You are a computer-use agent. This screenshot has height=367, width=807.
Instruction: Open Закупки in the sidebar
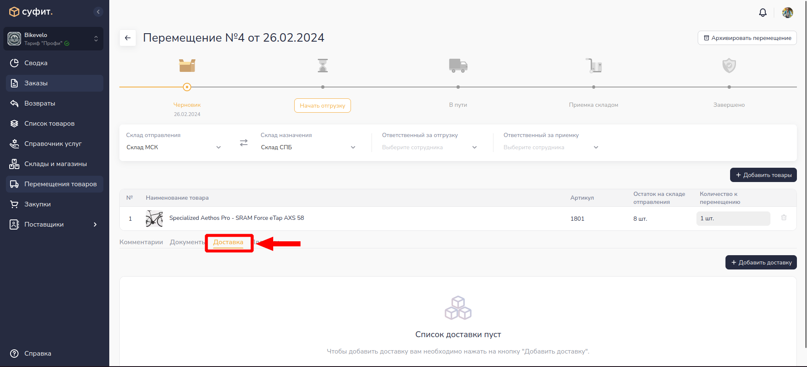pyautogui.click(x=55, y=204)
